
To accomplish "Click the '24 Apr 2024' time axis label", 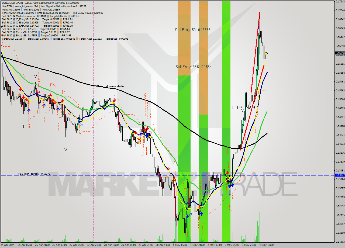I will point(8,245).
